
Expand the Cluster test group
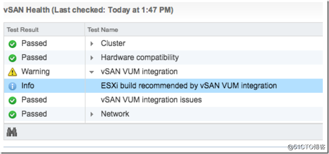point(91,44)
